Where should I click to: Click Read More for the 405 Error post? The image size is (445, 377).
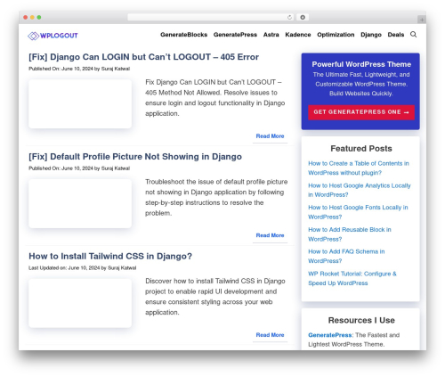pos(270,136)
